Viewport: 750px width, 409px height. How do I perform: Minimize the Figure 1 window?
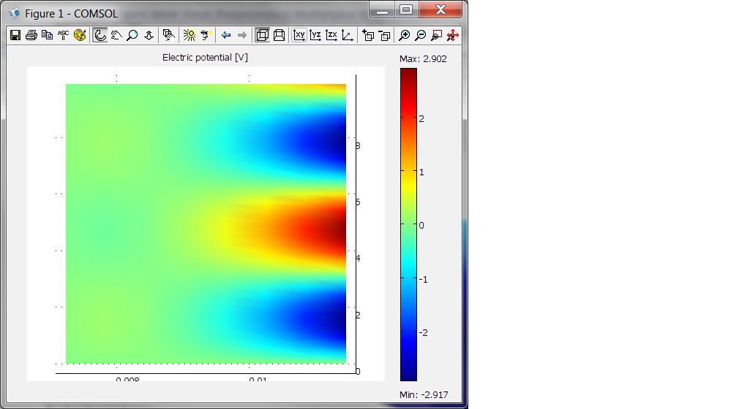point(382,9)
